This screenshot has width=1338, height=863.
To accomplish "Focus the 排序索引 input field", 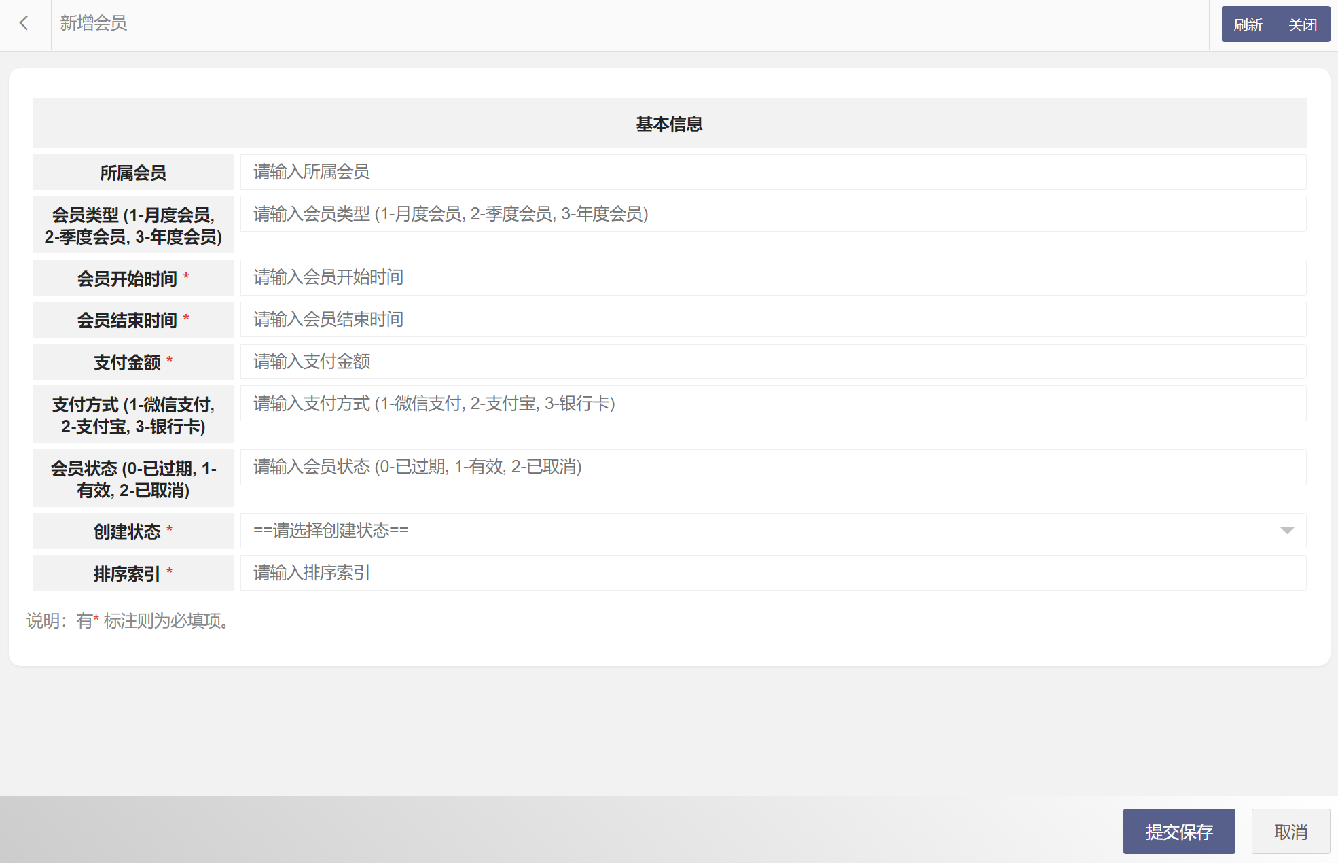I will [x=773, y=573].
